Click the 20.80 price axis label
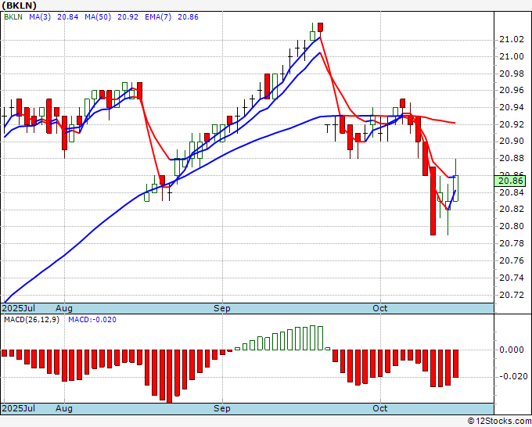 point(512,226)
